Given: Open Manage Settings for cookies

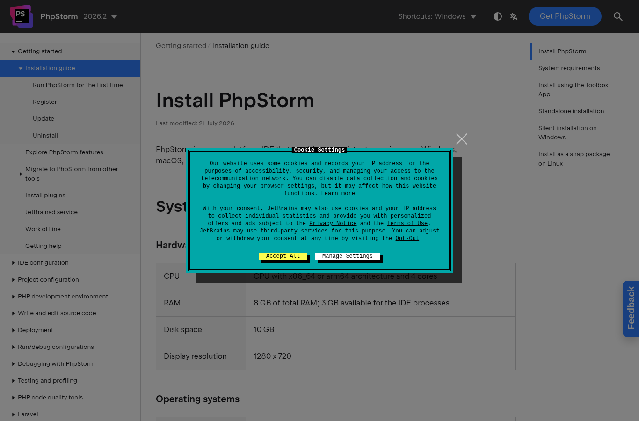Looking at the screenshot, I should coord(348,256).
